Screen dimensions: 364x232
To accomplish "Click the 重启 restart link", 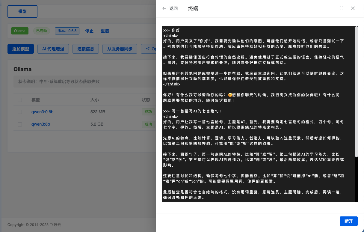I will click(105, 31).
